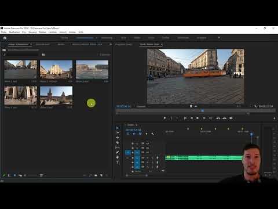The width and height of the screenshot is (278, 209).
Task: Click the Home icon
Action: (x=5, y=38)
